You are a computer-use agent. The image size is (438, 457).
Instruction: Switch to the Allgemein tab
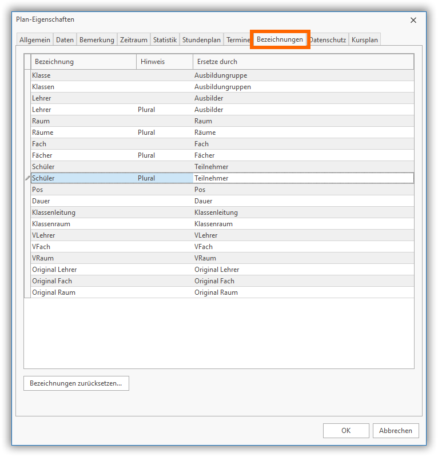click(34, 40)
